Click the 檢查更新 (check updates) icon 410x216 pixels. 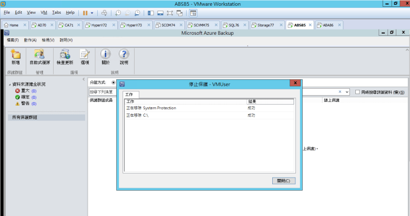[65, 55]
